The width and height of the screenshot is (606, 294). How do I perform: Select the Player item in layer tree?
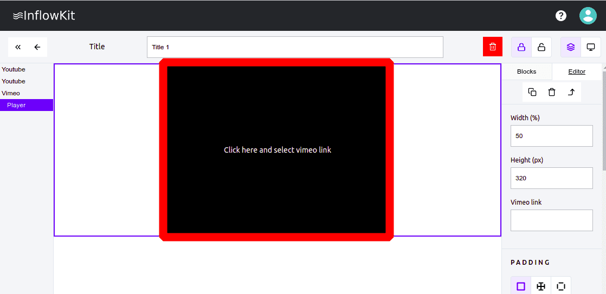tap(16, 105)
